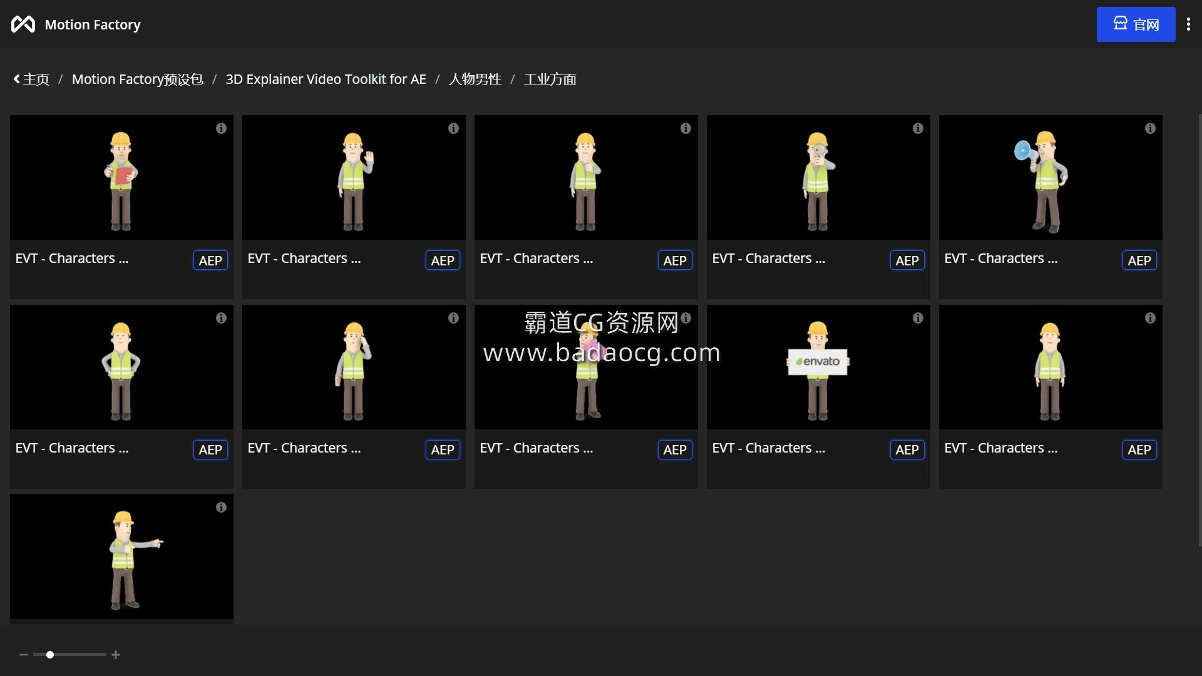Show info for the head-scratching worker card

pyautogui.click(x=453, y=318)
